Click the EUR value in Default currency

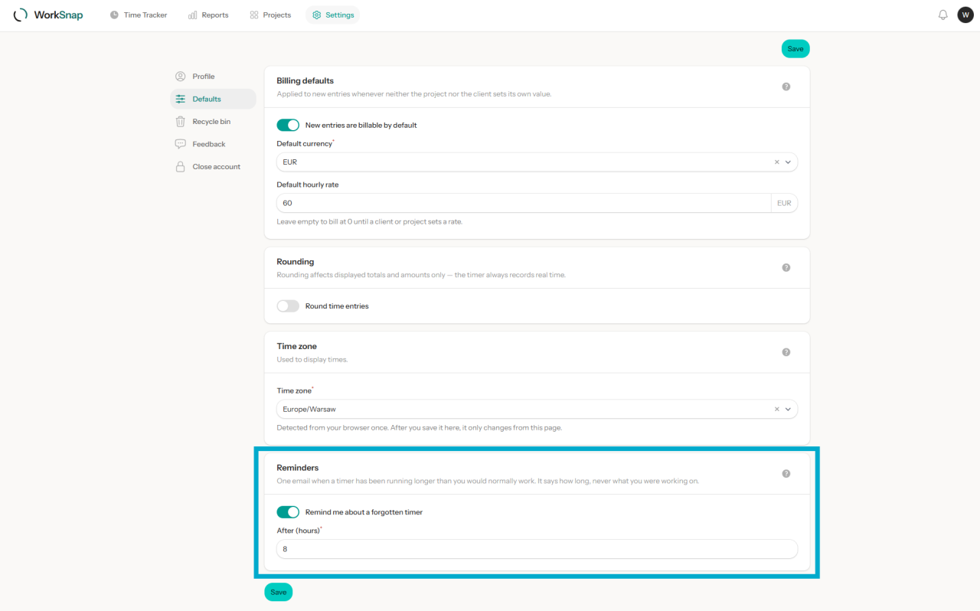pos(290,162)
